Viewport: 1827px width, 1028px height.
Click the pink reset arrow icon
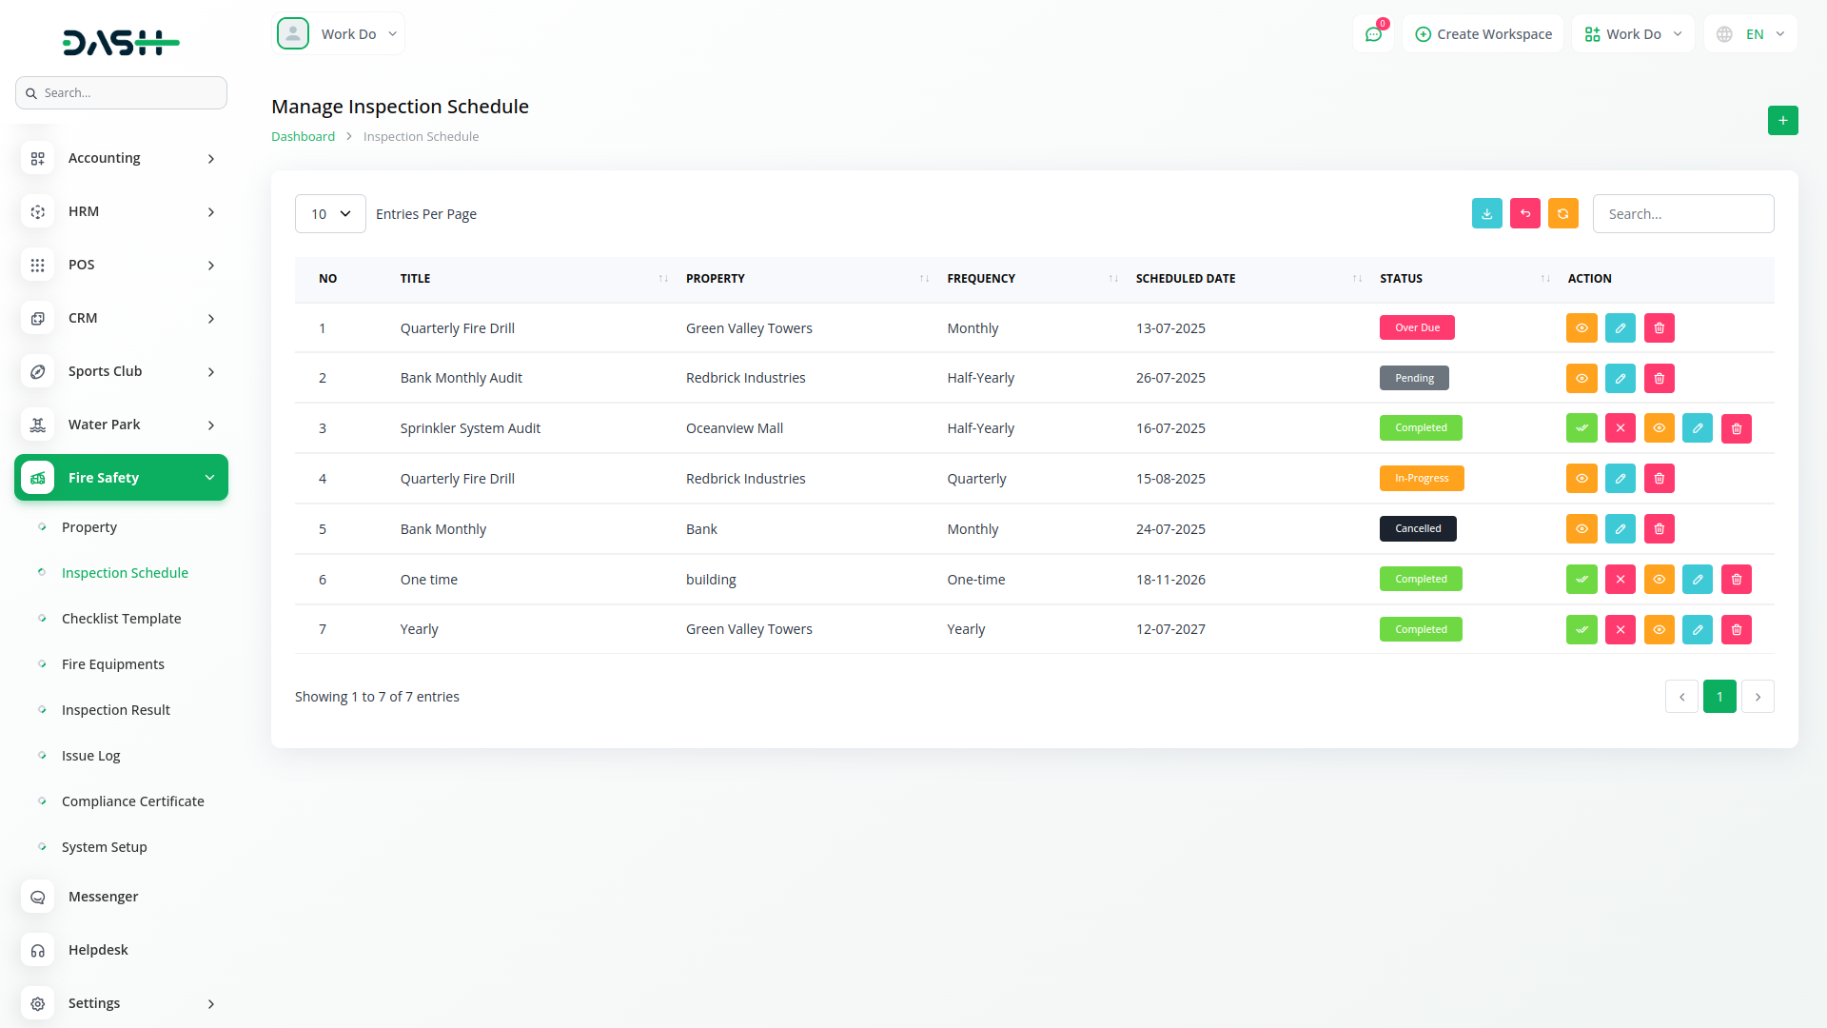(x=1524, y=213)
